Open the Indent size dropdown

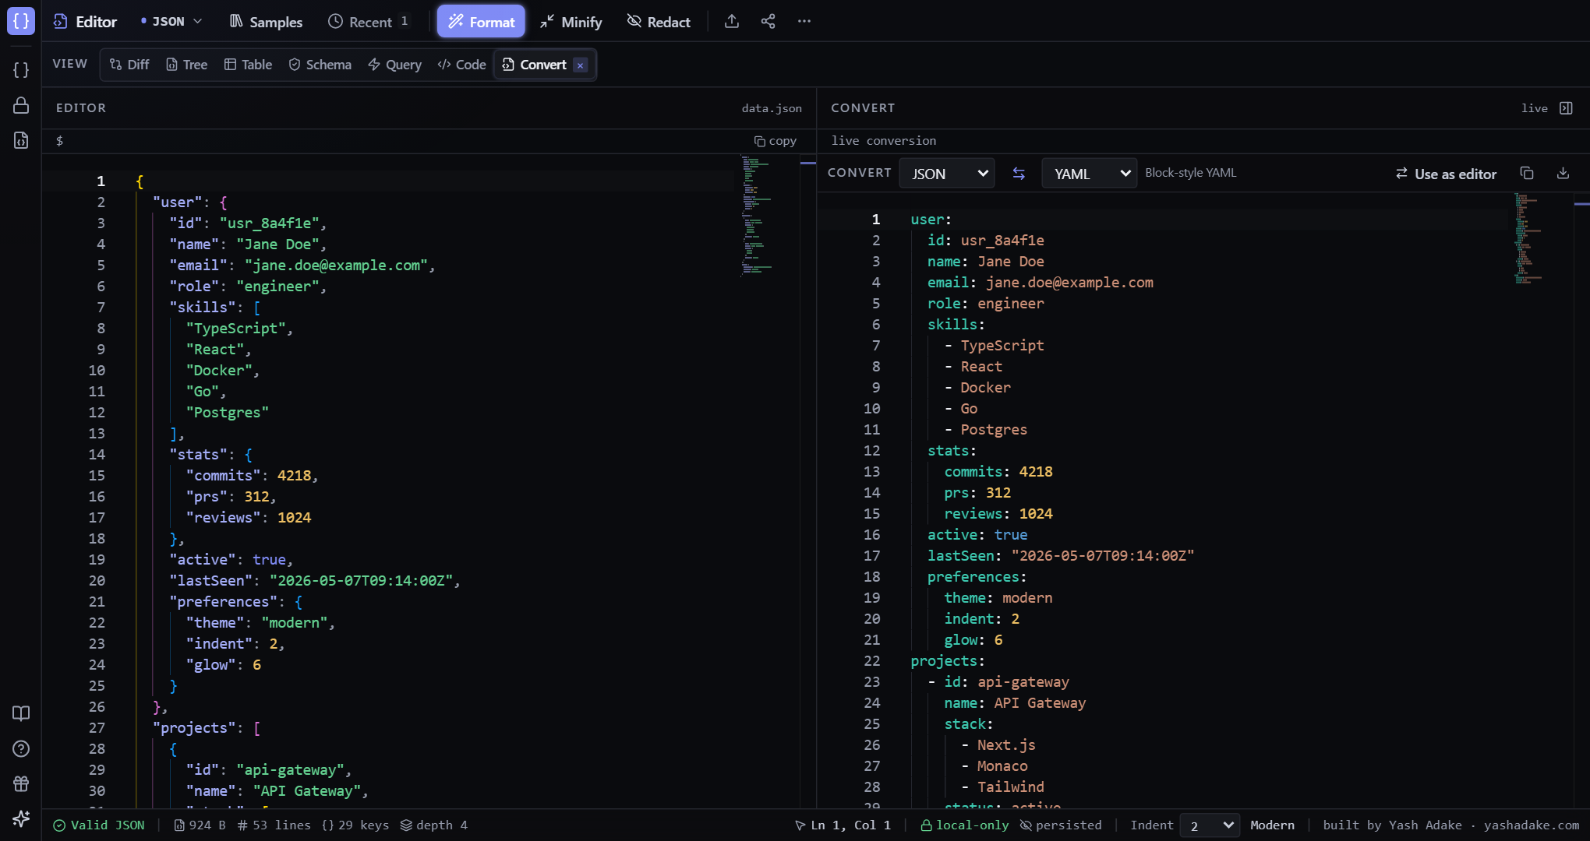(1209, 825)
